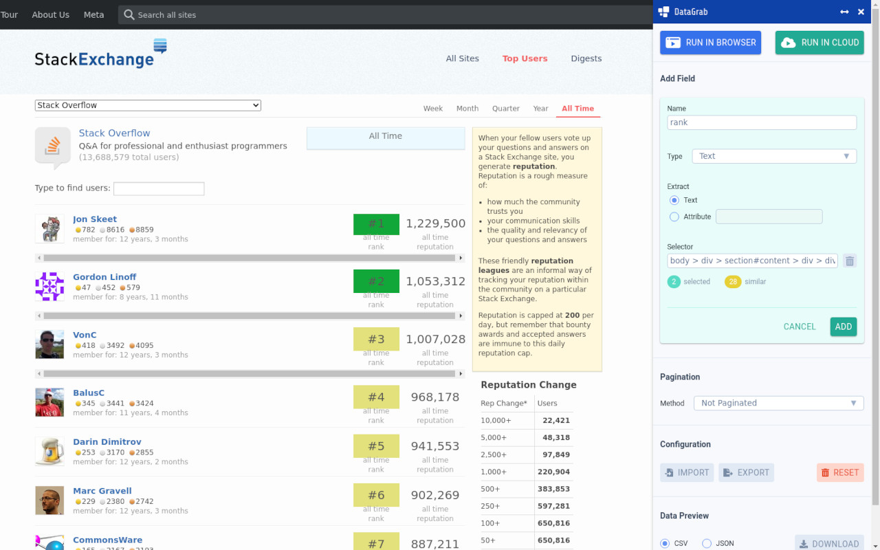
Task: Open Darin Dimitrov's profile link
Action: (107, 442)
